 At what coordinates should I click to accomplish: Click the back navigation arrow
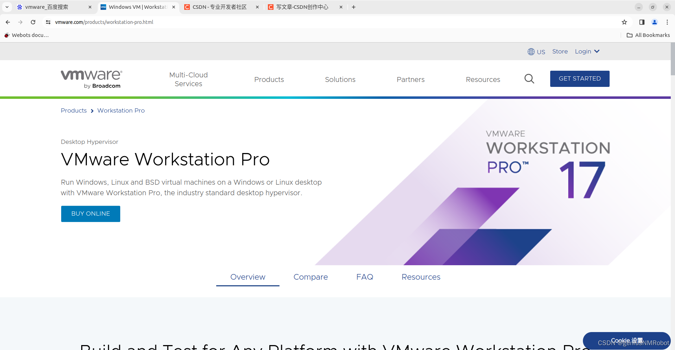[x=7, y=22]
